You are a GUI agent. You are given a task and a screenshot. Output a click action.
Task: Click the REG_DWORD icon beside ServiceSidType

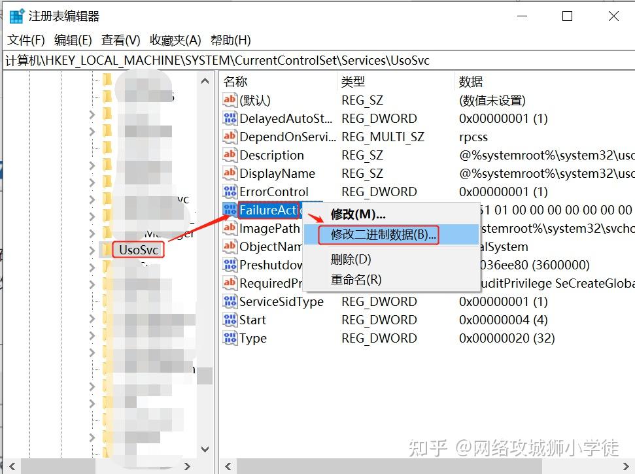pyautogui.click(x=231, y=301)
